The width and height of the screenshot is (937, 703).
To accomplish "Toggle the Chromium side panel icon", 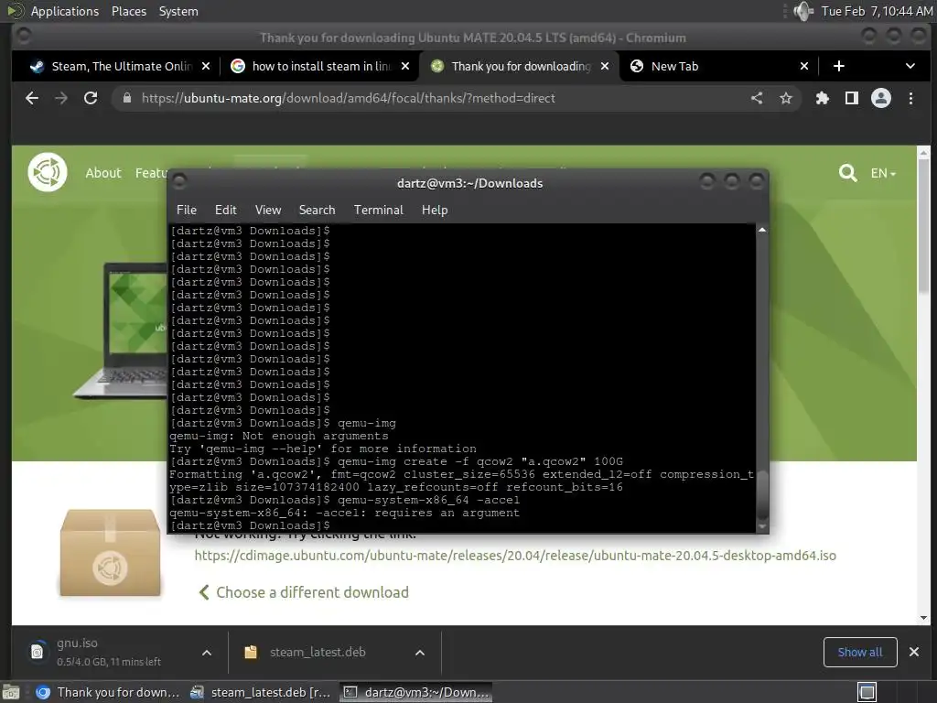I will click(x=852, y=98).
